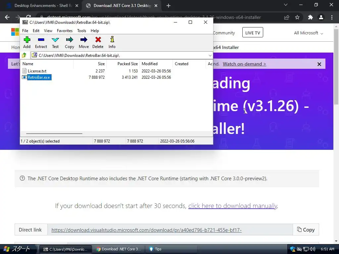This screenshot has width=339, height=254.
Task: Click the License.txt file icon
Action: 24,71
